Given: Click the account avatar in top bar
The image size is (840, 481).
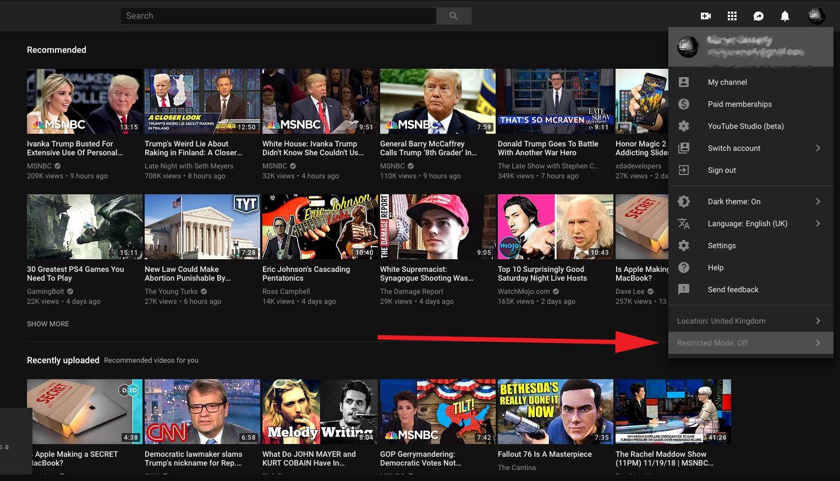Looking at the screenshot, I should (816, 16).
